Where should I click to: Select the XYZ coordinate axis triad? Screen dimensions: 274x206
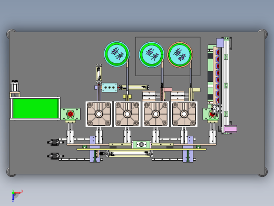(x=17, y=195)
